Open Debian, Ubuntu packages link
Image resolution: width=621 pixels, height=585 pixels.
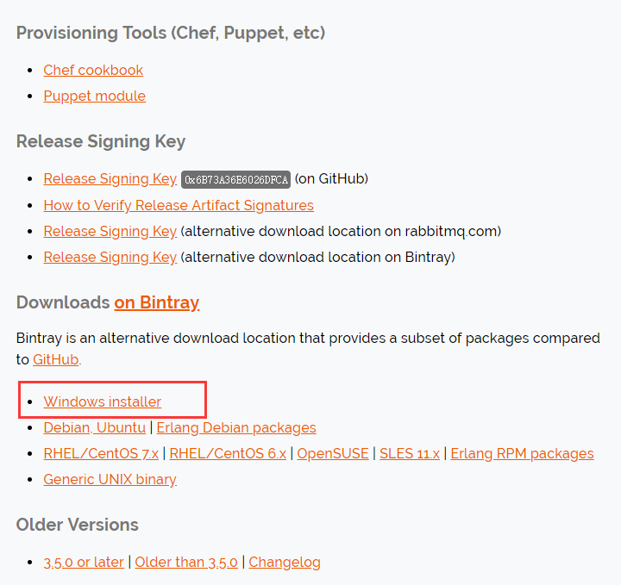[94, 427]
